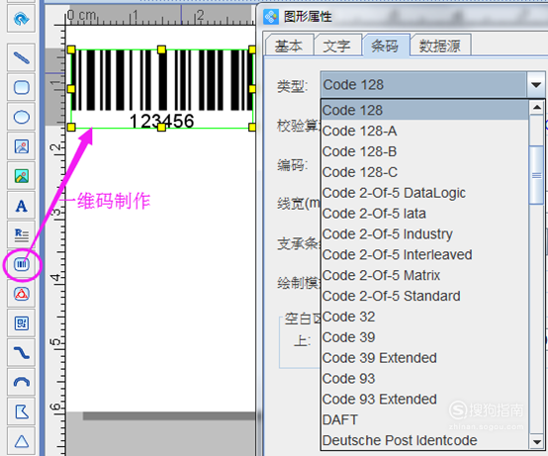Switch to the 数据源 tab
This screenshot has width=548, height=456.
(x=440, y=46)
